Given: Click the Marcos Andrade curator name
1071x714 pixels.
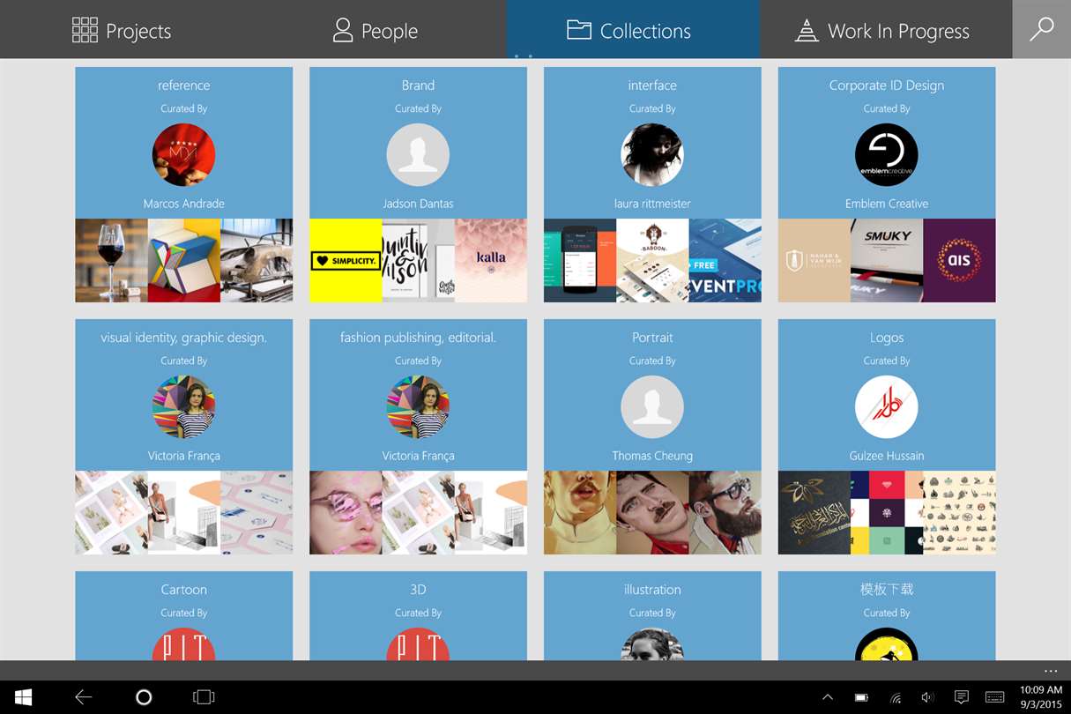Looking at the screenshot, I should (184, 204).
